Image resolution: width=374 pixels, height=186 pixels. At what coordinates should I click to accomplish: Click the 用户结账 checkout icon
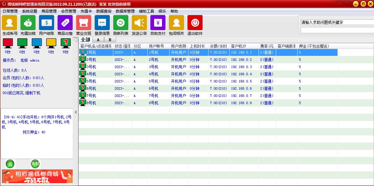47,23
